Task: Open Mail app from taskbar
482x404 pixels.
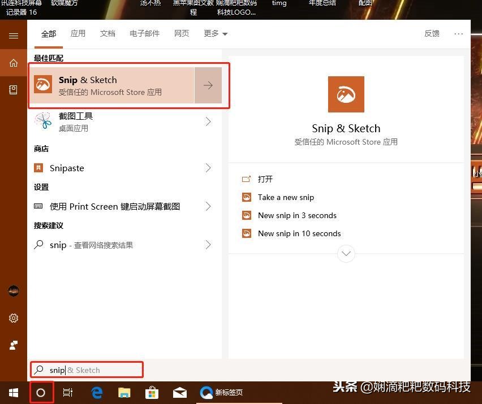Action: (x=180, y=393)
